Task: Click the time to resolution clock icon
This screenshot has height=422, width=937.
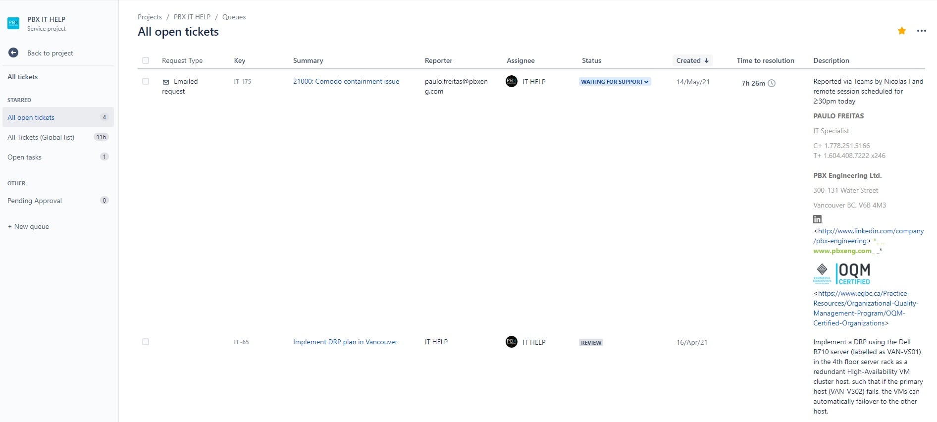Action: 772,83
